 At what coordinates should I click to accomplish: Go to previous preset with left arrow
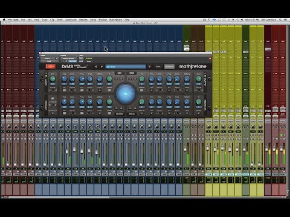pos(96,66)
